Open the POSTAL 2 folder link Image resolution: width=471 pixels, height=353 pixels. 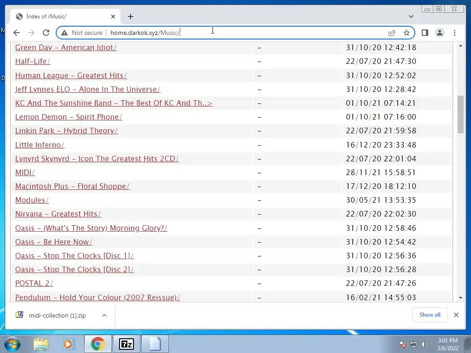[x=34, y=283]
